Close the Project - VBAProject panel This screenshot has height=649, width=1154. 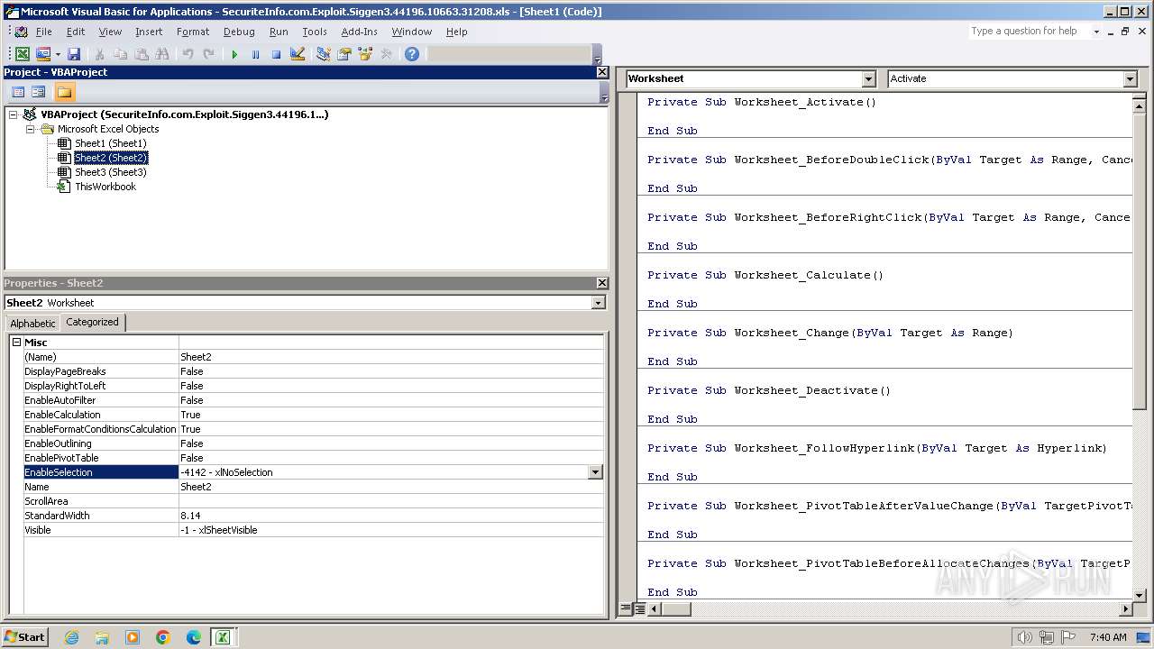pos(602,72)
